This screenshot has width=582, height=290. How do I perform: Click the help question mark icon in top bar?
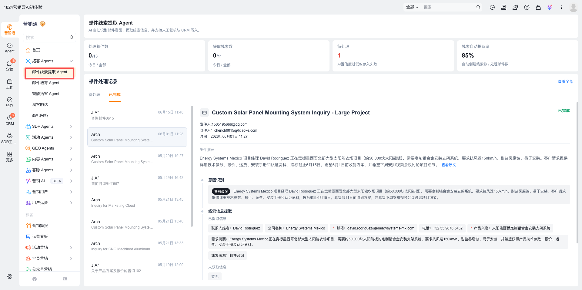point(527,7)
